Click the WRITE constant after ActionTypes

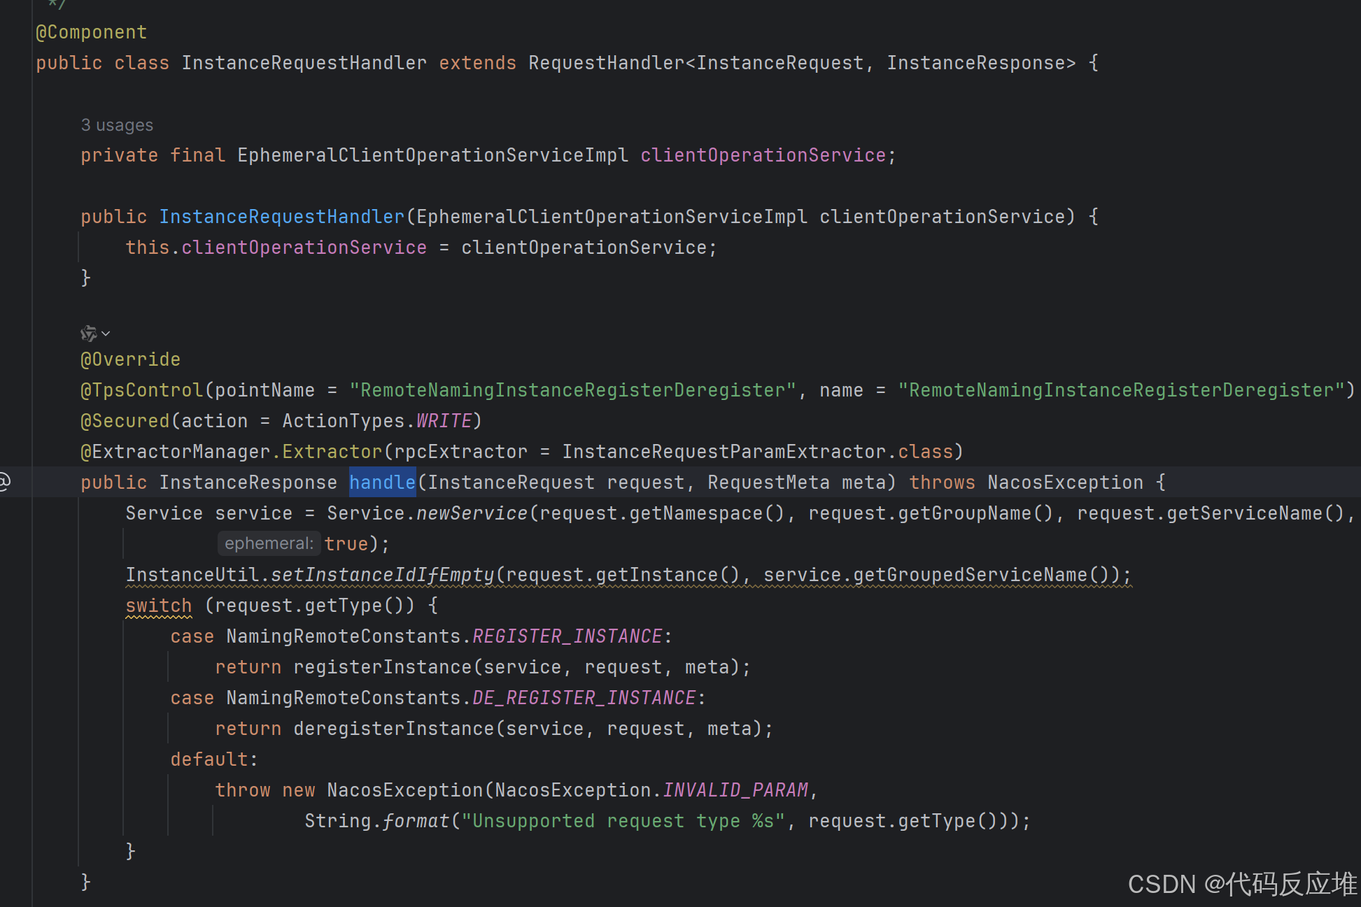[444, 421]
